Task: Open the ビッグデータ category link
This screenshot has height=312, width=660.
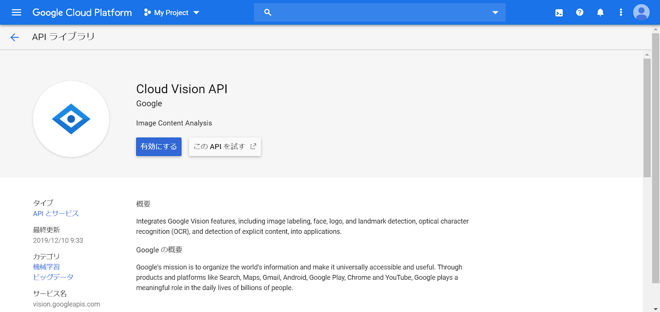Action: (x=53, y=277)
